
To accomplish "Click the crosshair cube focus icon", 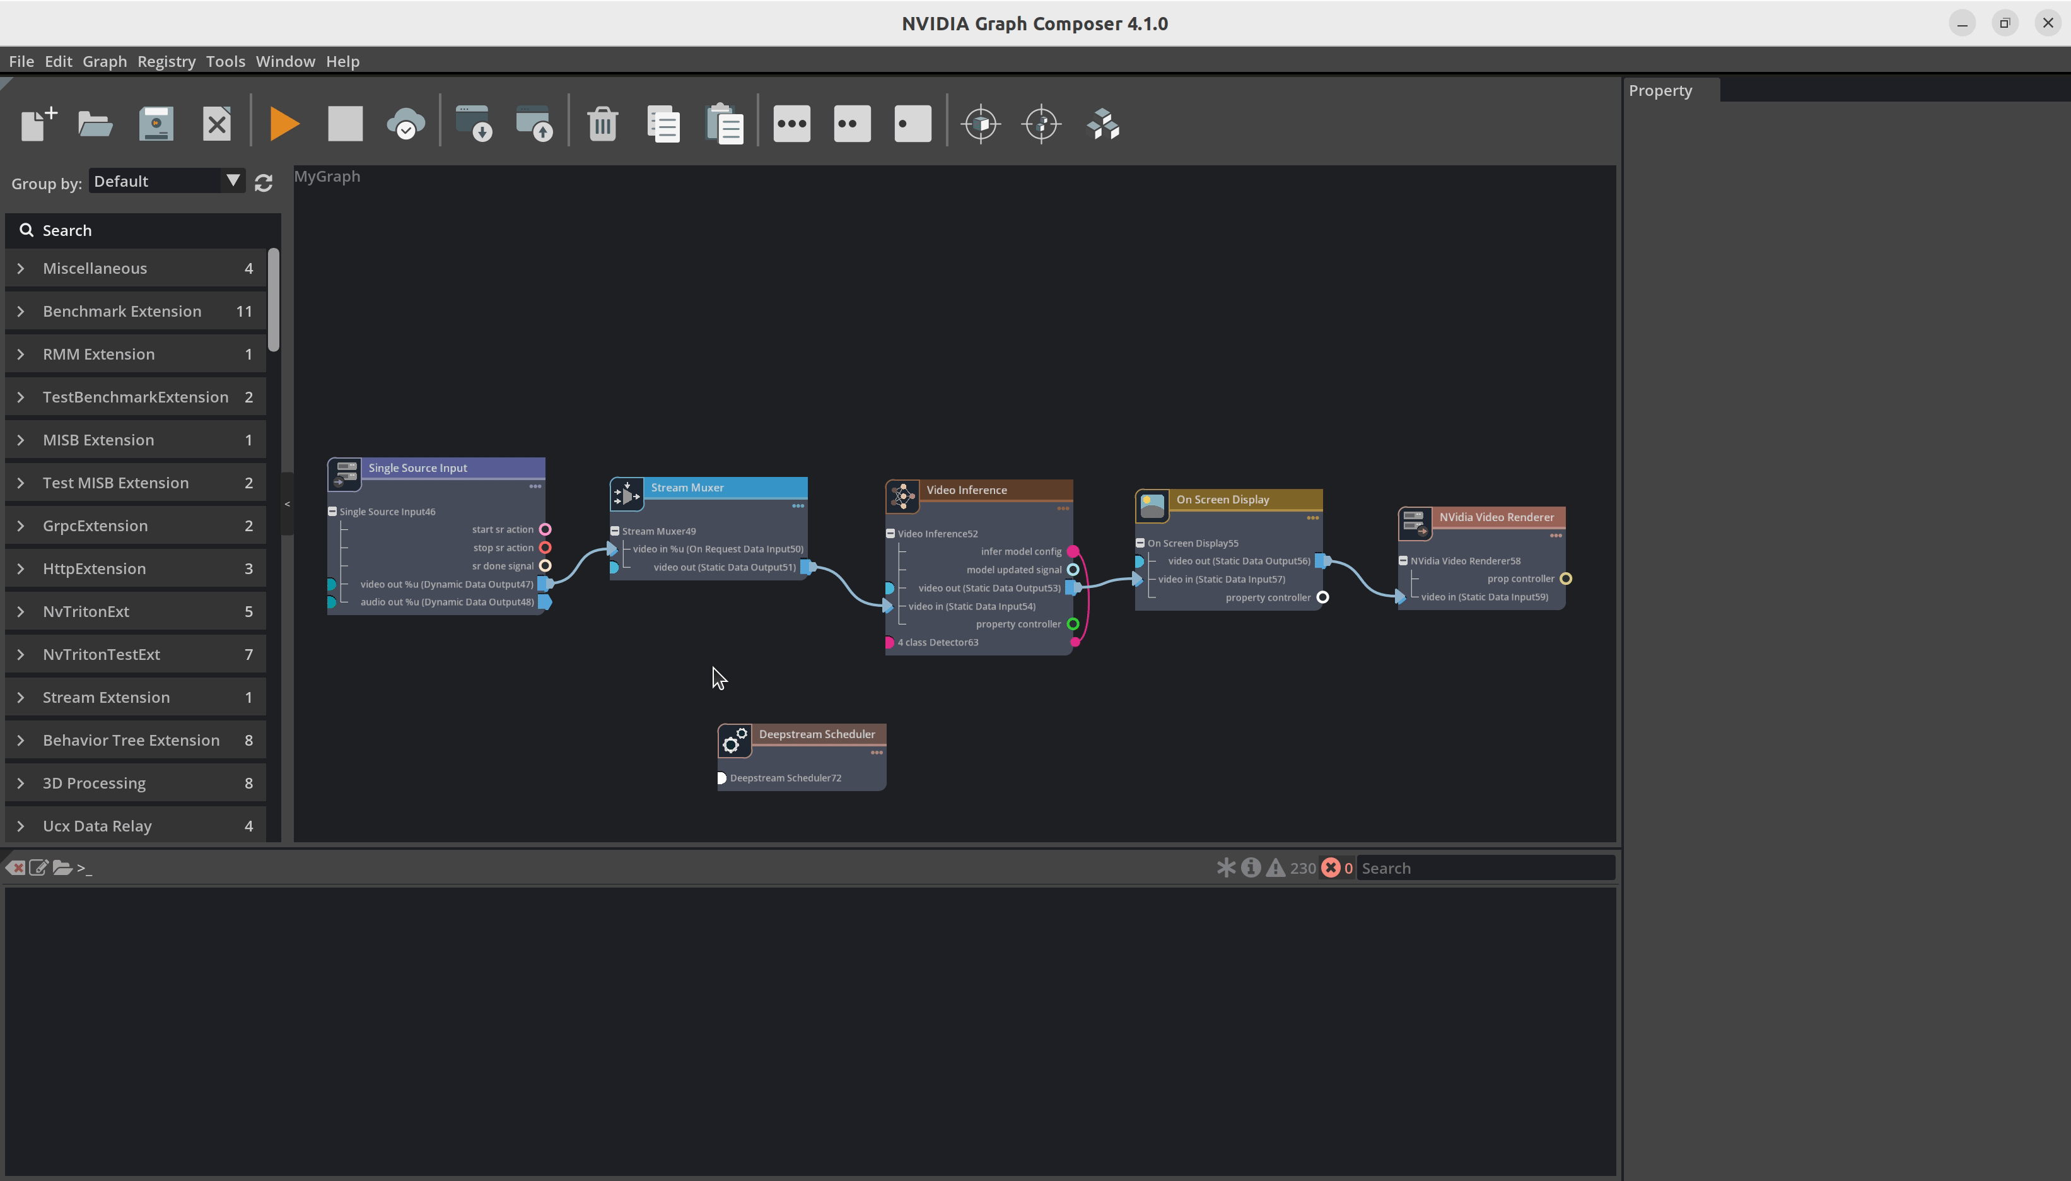I will [x=981, y=124].
